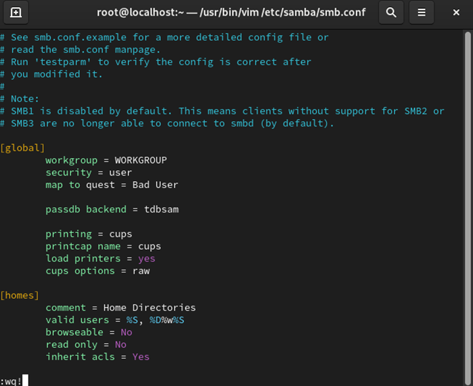Viewport: 473px width, 386px height.
Task: Click the 'Home Directories' comment text
Action: coord(149,308)
